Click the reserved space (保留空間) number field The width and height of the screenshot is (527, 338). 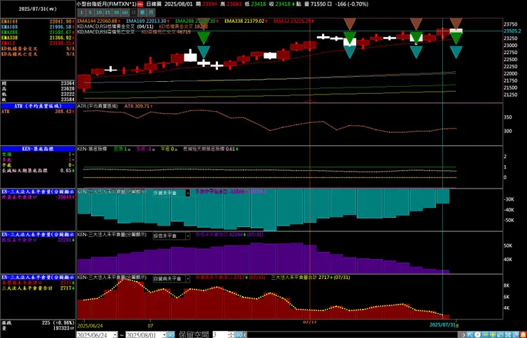coord(220,334)
